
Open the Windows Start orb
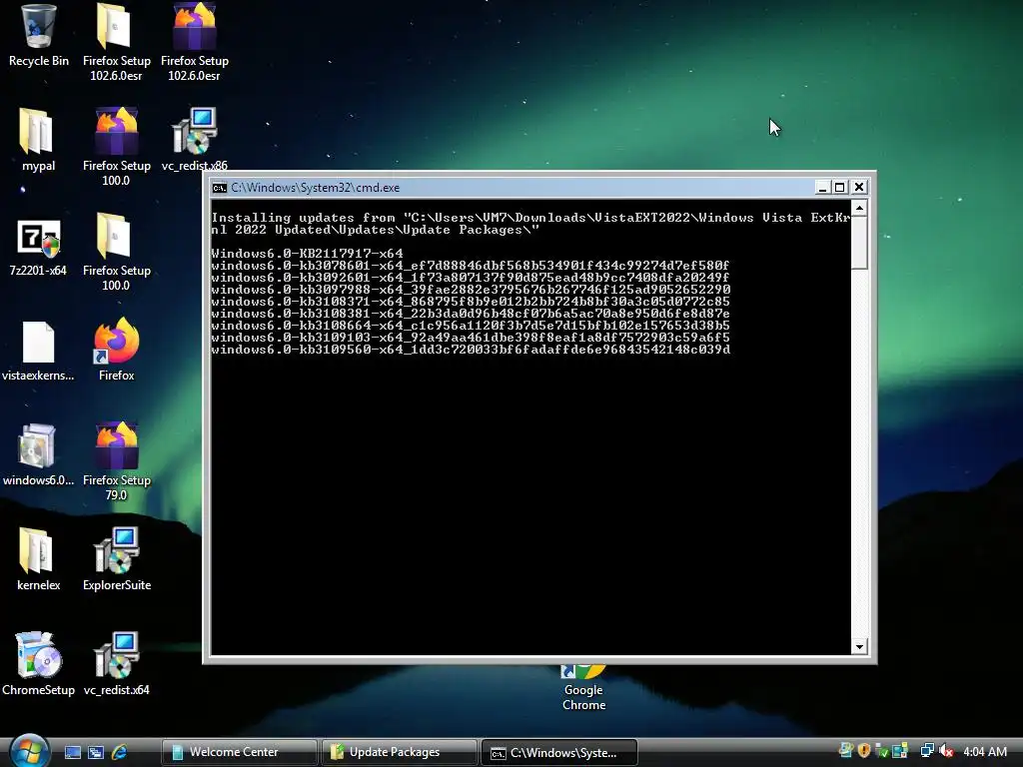pyautogui.click(x=30, y=750)
